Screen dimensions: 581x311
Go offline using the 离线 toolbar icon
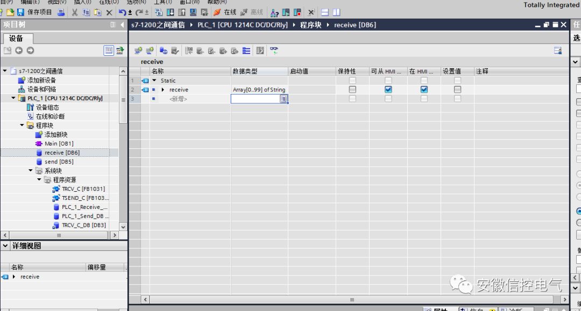pos(250,12)
